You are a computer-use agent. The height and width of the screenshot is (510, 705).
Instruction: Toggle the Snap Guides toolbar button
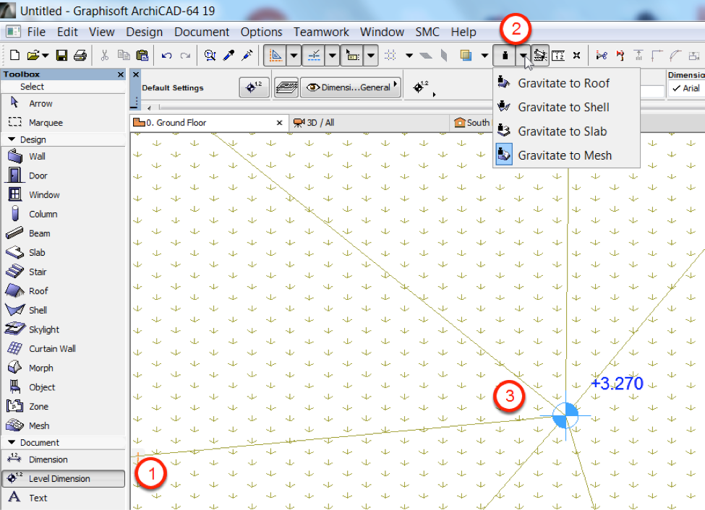313,56
